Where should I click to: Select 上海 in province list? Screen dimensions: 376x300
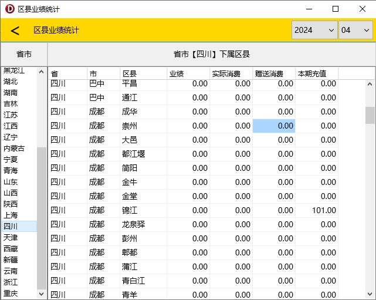pos(11,215)
